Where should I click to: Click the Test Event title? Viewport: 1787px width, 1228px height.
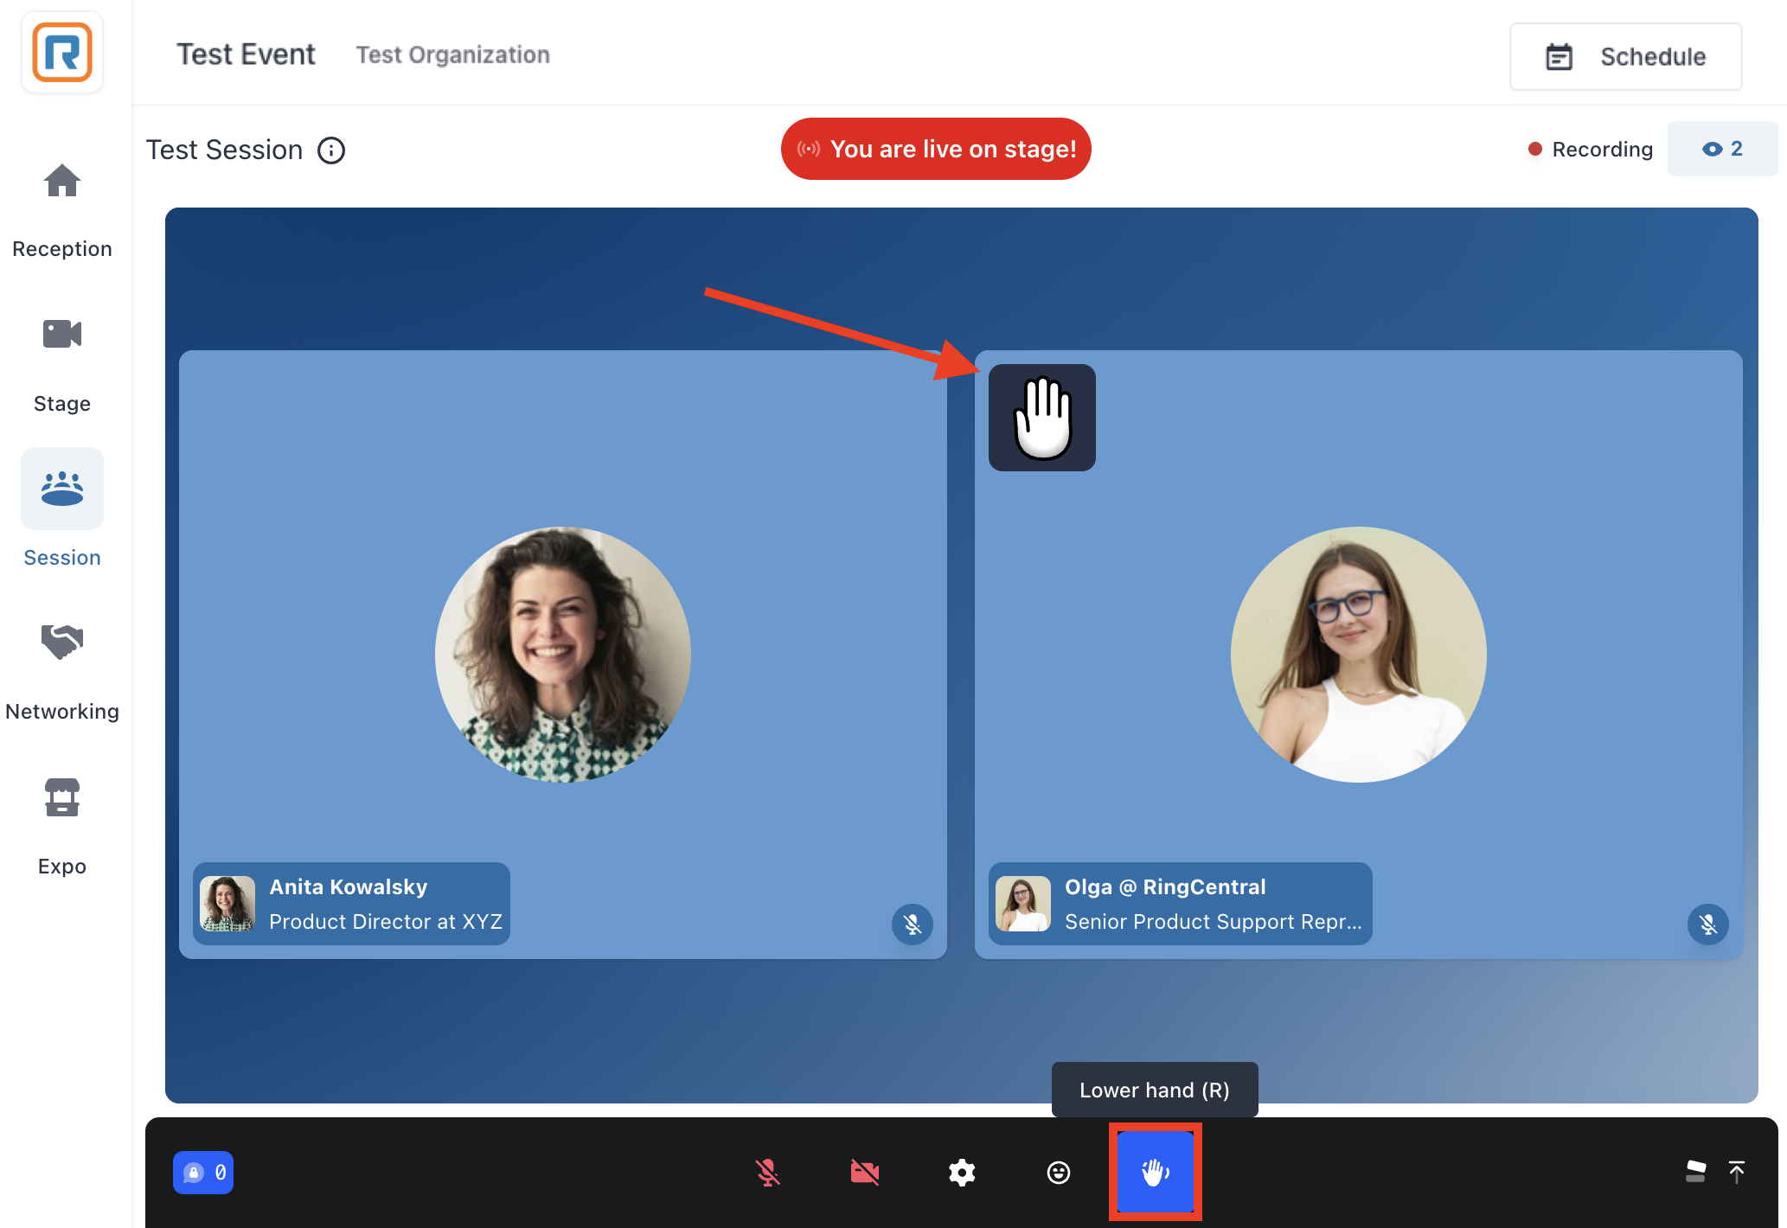click(x=247, y=54)
